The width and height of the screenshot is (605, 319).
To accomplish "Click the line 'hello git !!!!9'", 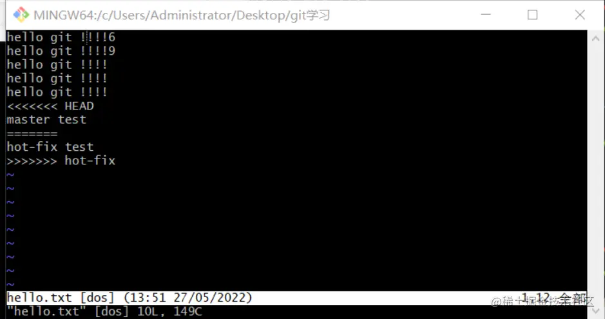I will point(61,51).
